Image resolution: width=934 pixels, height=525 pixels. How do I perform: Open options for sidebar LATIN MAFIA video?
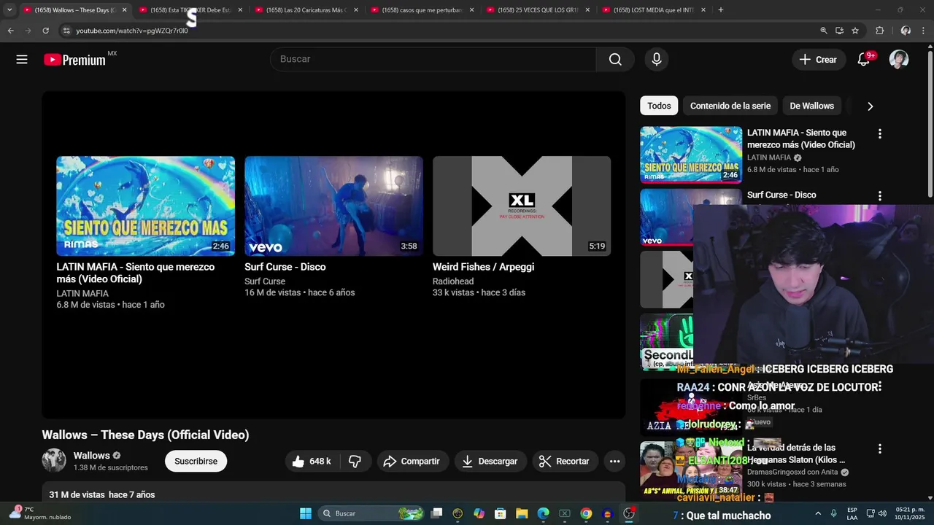pyautogui.click(x=879, y=133)
